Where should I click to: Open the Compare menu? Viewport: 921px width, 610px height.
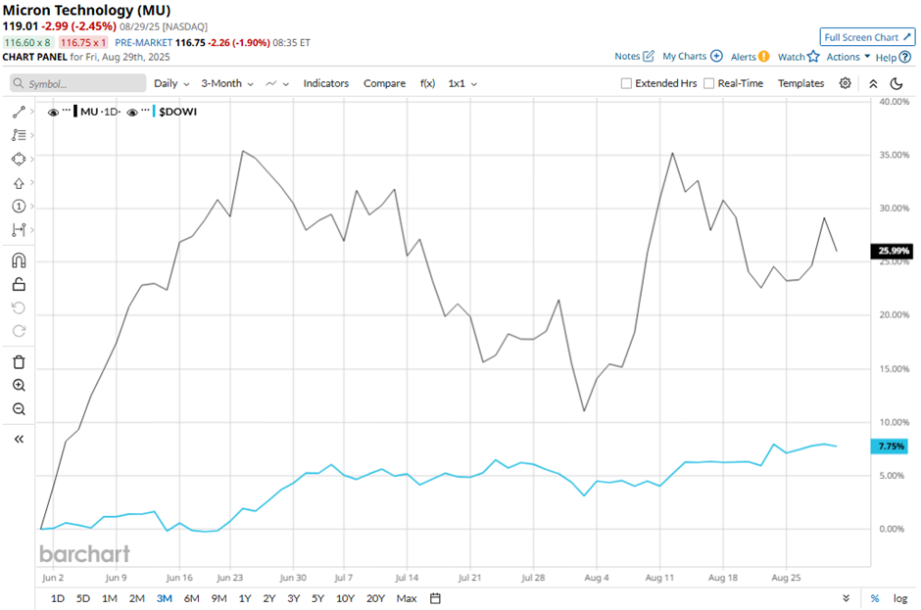(x=384, y=83)
